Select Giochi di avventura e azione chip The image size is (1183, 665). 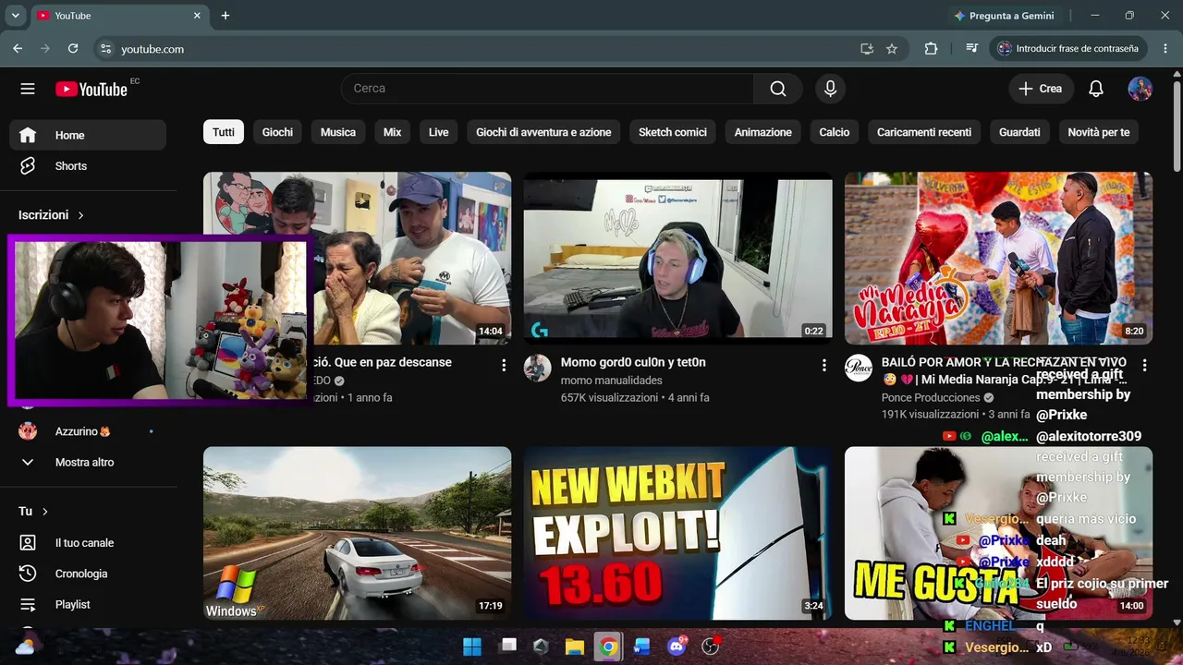pos(543,132)
